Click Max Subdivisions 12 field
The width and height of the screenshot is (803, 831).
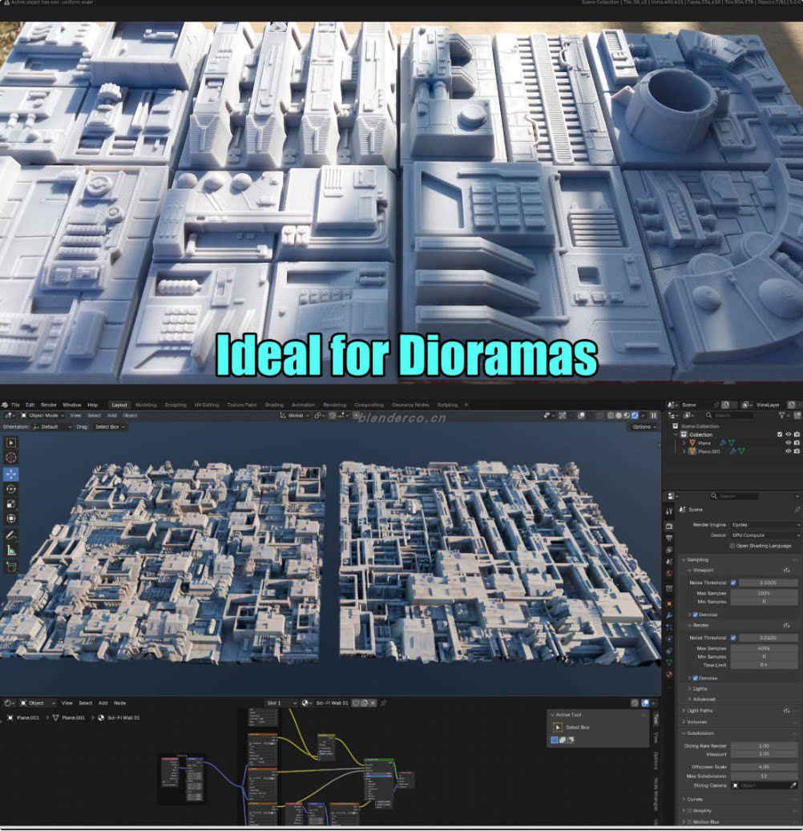(x=764, y=777)
